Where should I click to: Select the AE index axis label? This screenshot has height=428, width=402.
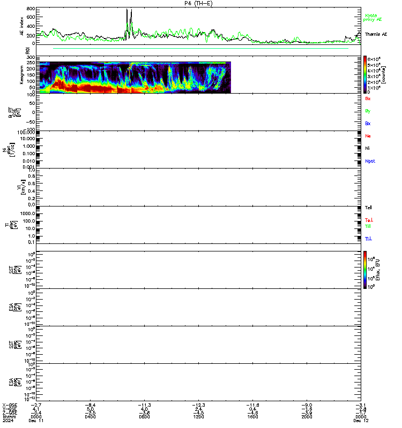pos(21,26)
